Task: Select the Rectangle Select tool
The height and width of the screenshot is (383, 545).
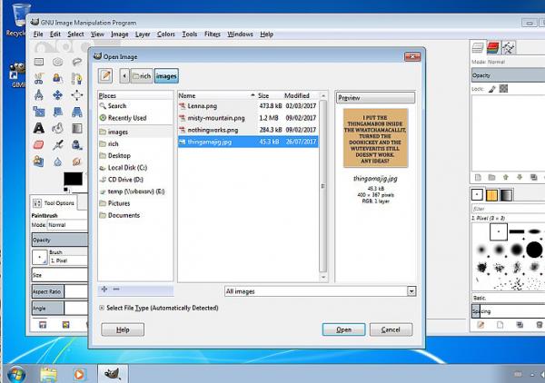Action: (39, 62)
